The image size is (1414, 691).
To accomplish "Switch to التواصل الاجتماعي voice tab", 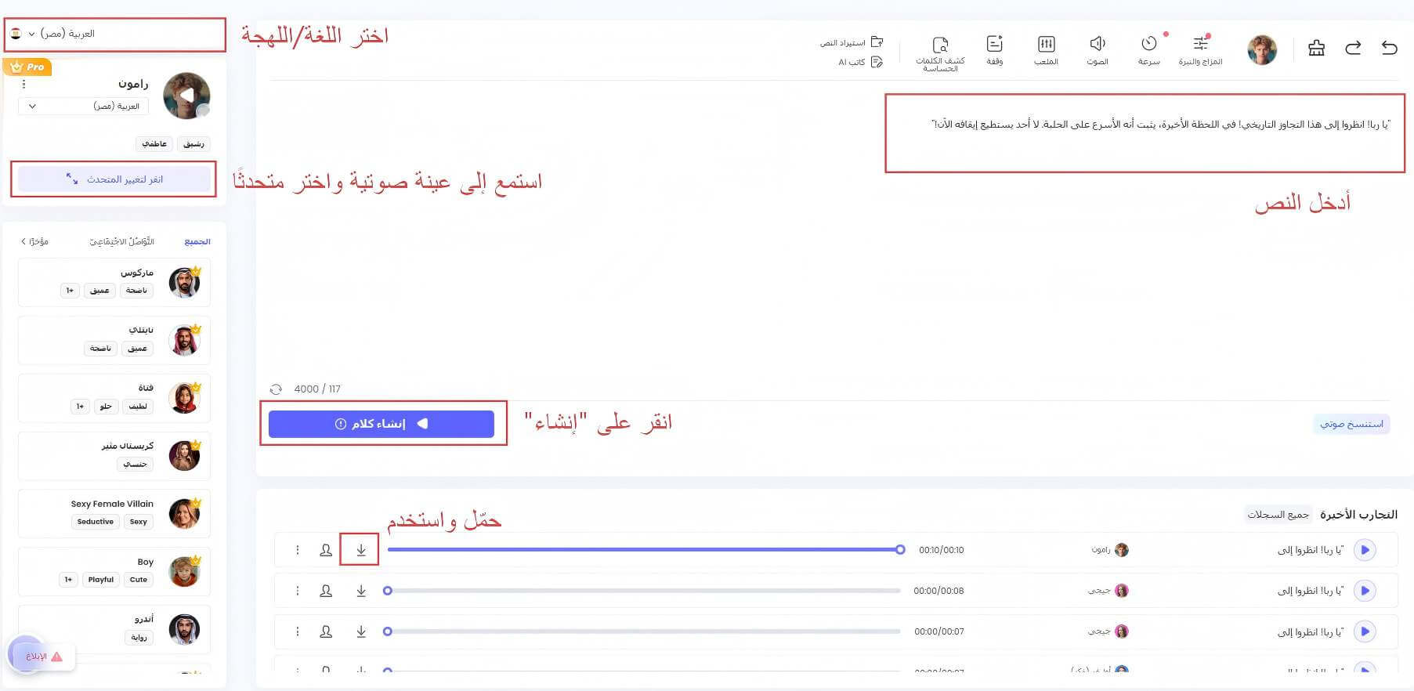I will point(121,241).
